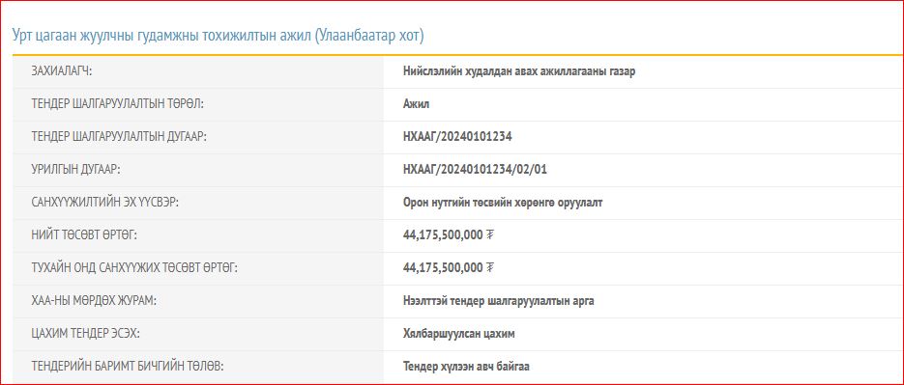
Task: Select the "УРИЛГЫН ДУГААР:" label
Action: (75, 171)
